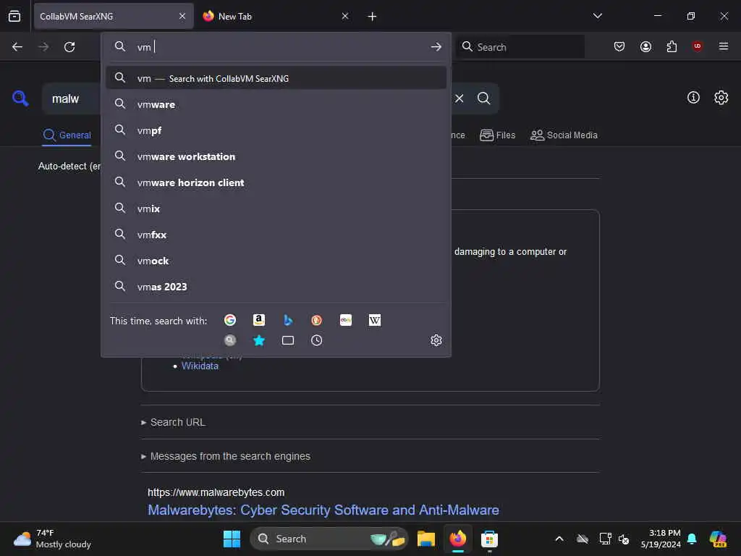
Task: Click the Firefox icon on the taskbar
Action: [457, 539]
